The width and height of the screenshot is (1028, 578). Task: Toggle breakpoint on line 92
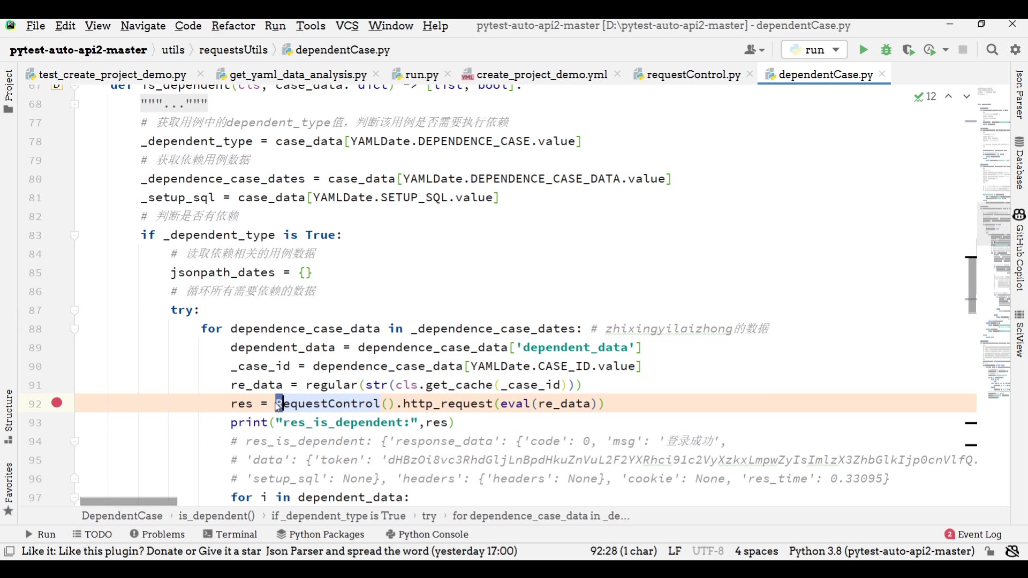coord(57,403)
